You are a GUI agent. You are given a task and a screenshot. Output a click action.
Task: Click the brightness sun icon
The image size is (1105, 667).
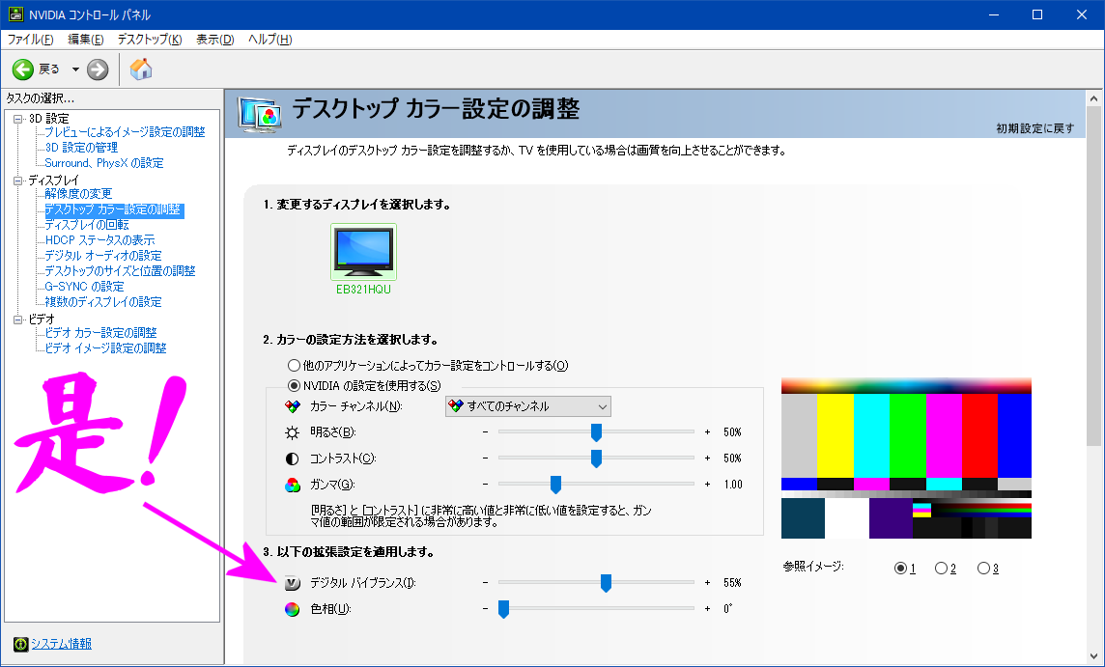pos(292,432)
